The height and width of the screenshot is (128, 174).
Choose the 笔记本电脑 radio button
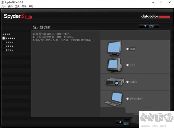point(127,99)
